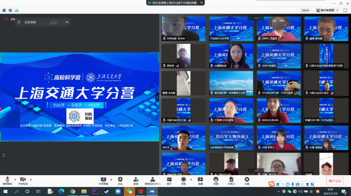Page participant gallery down with bottom chevron
Viewport: 351px width, 196px height.
tap(256, 170)
